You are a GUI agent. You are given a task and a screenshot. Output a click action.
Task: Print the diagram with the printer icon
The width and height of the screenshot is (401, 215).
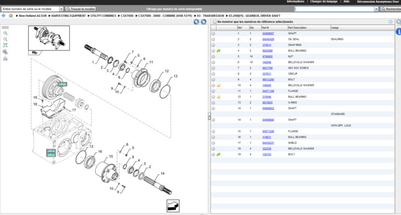pos(5,59)
